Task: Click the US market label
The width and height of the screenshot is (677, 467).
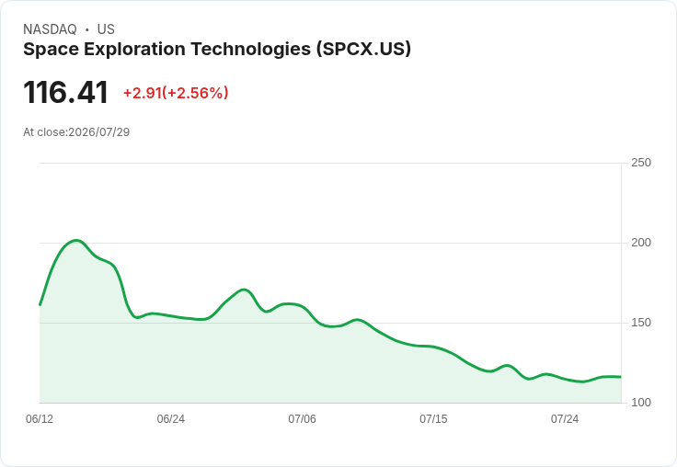Action: [x=106, y=29]
